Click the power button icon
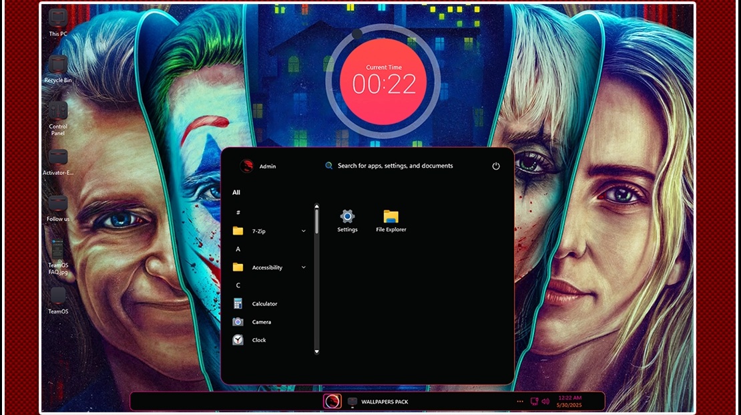The image size is (741, 415). click(x=496, y=166)
